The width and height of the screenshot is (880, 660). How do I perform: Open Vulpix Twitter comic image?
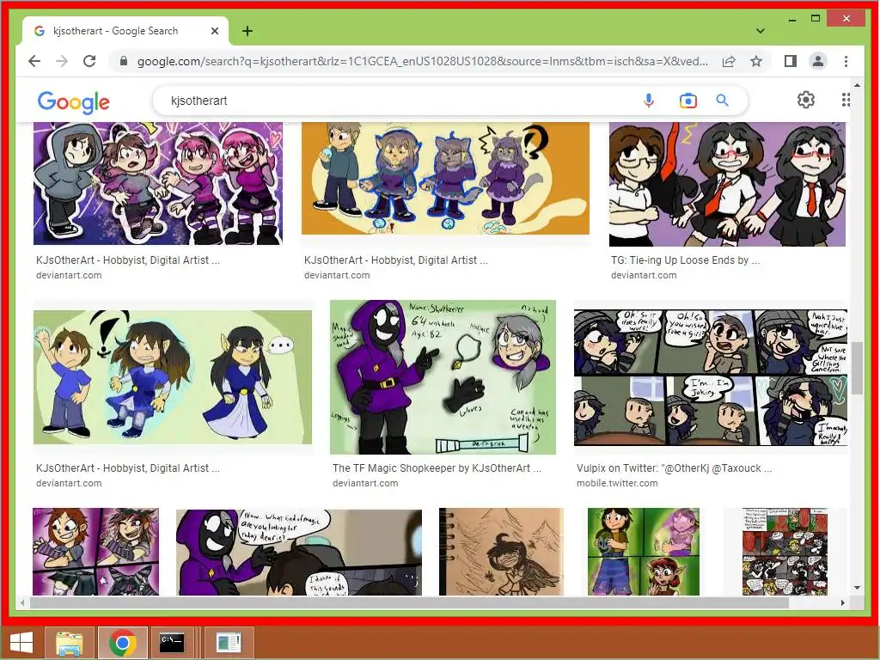pyautogui.click(x=711, y=378)
